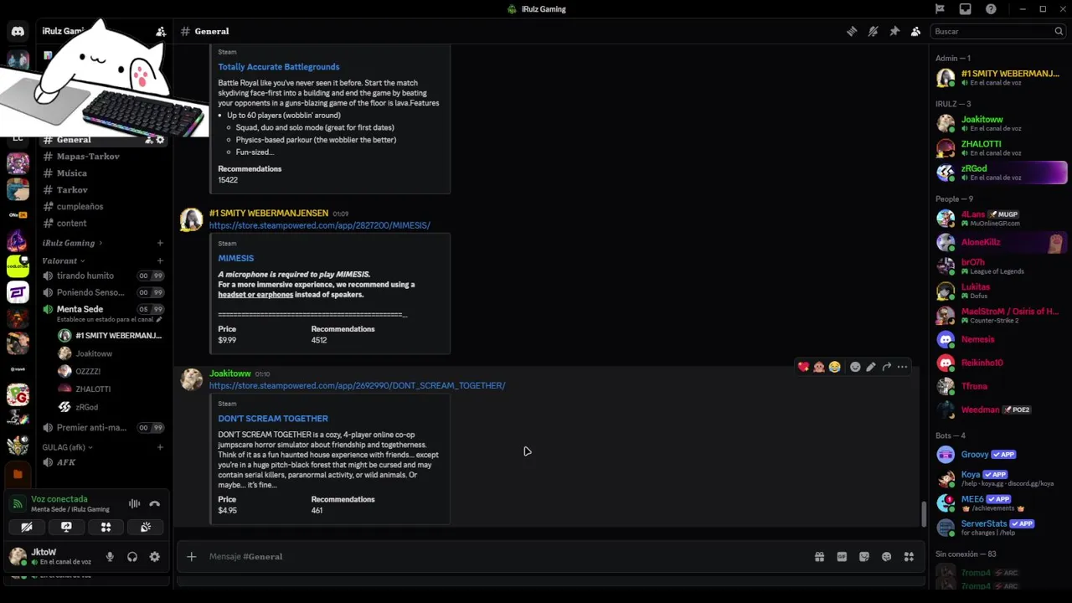Open Groovy bot in member list

tap(1000, 455)
